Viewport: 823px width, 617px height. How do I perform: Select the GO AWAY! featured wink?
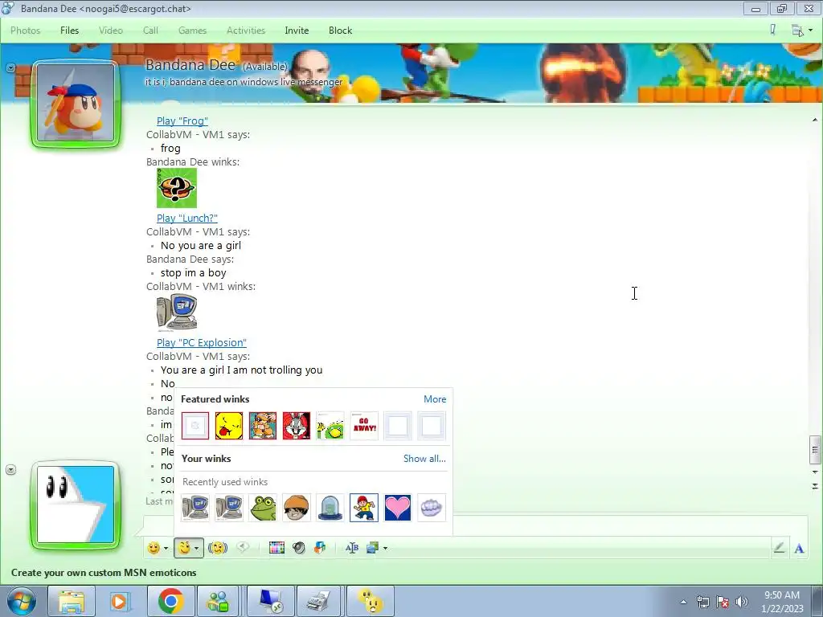364,426
